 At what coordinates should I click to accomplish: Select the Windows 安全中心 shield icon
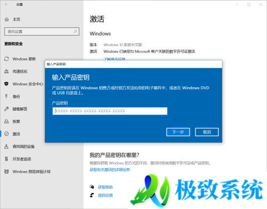[6, 84]
